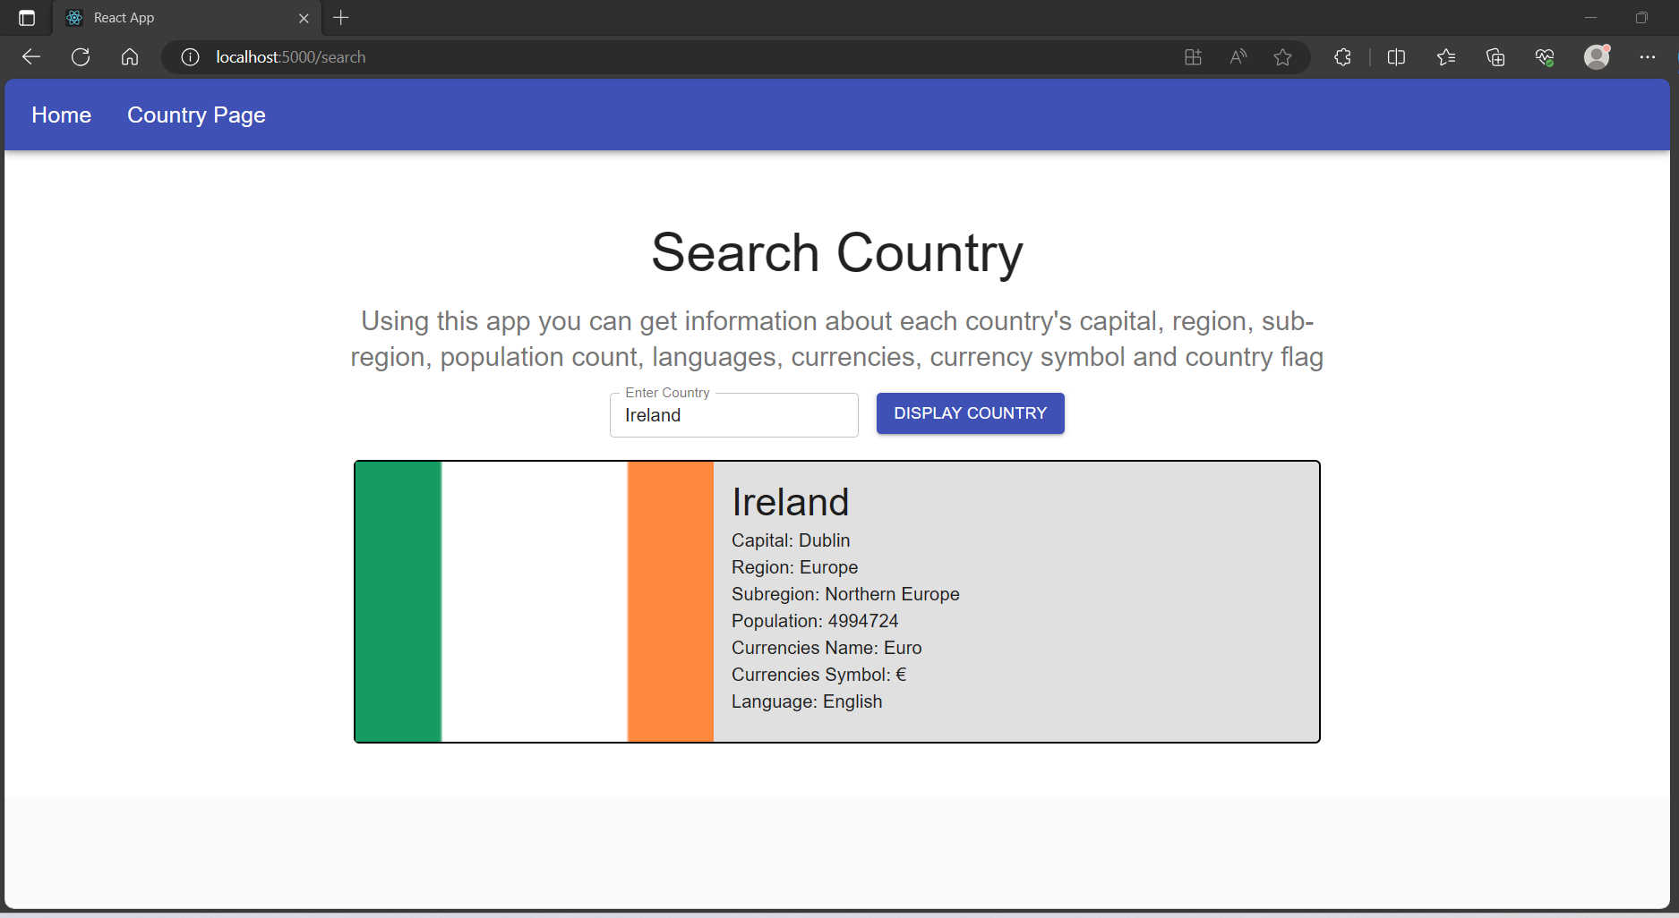Open the Favorites list icon
Viewport: 1679px width, 918px height.
coord(1445,56)
